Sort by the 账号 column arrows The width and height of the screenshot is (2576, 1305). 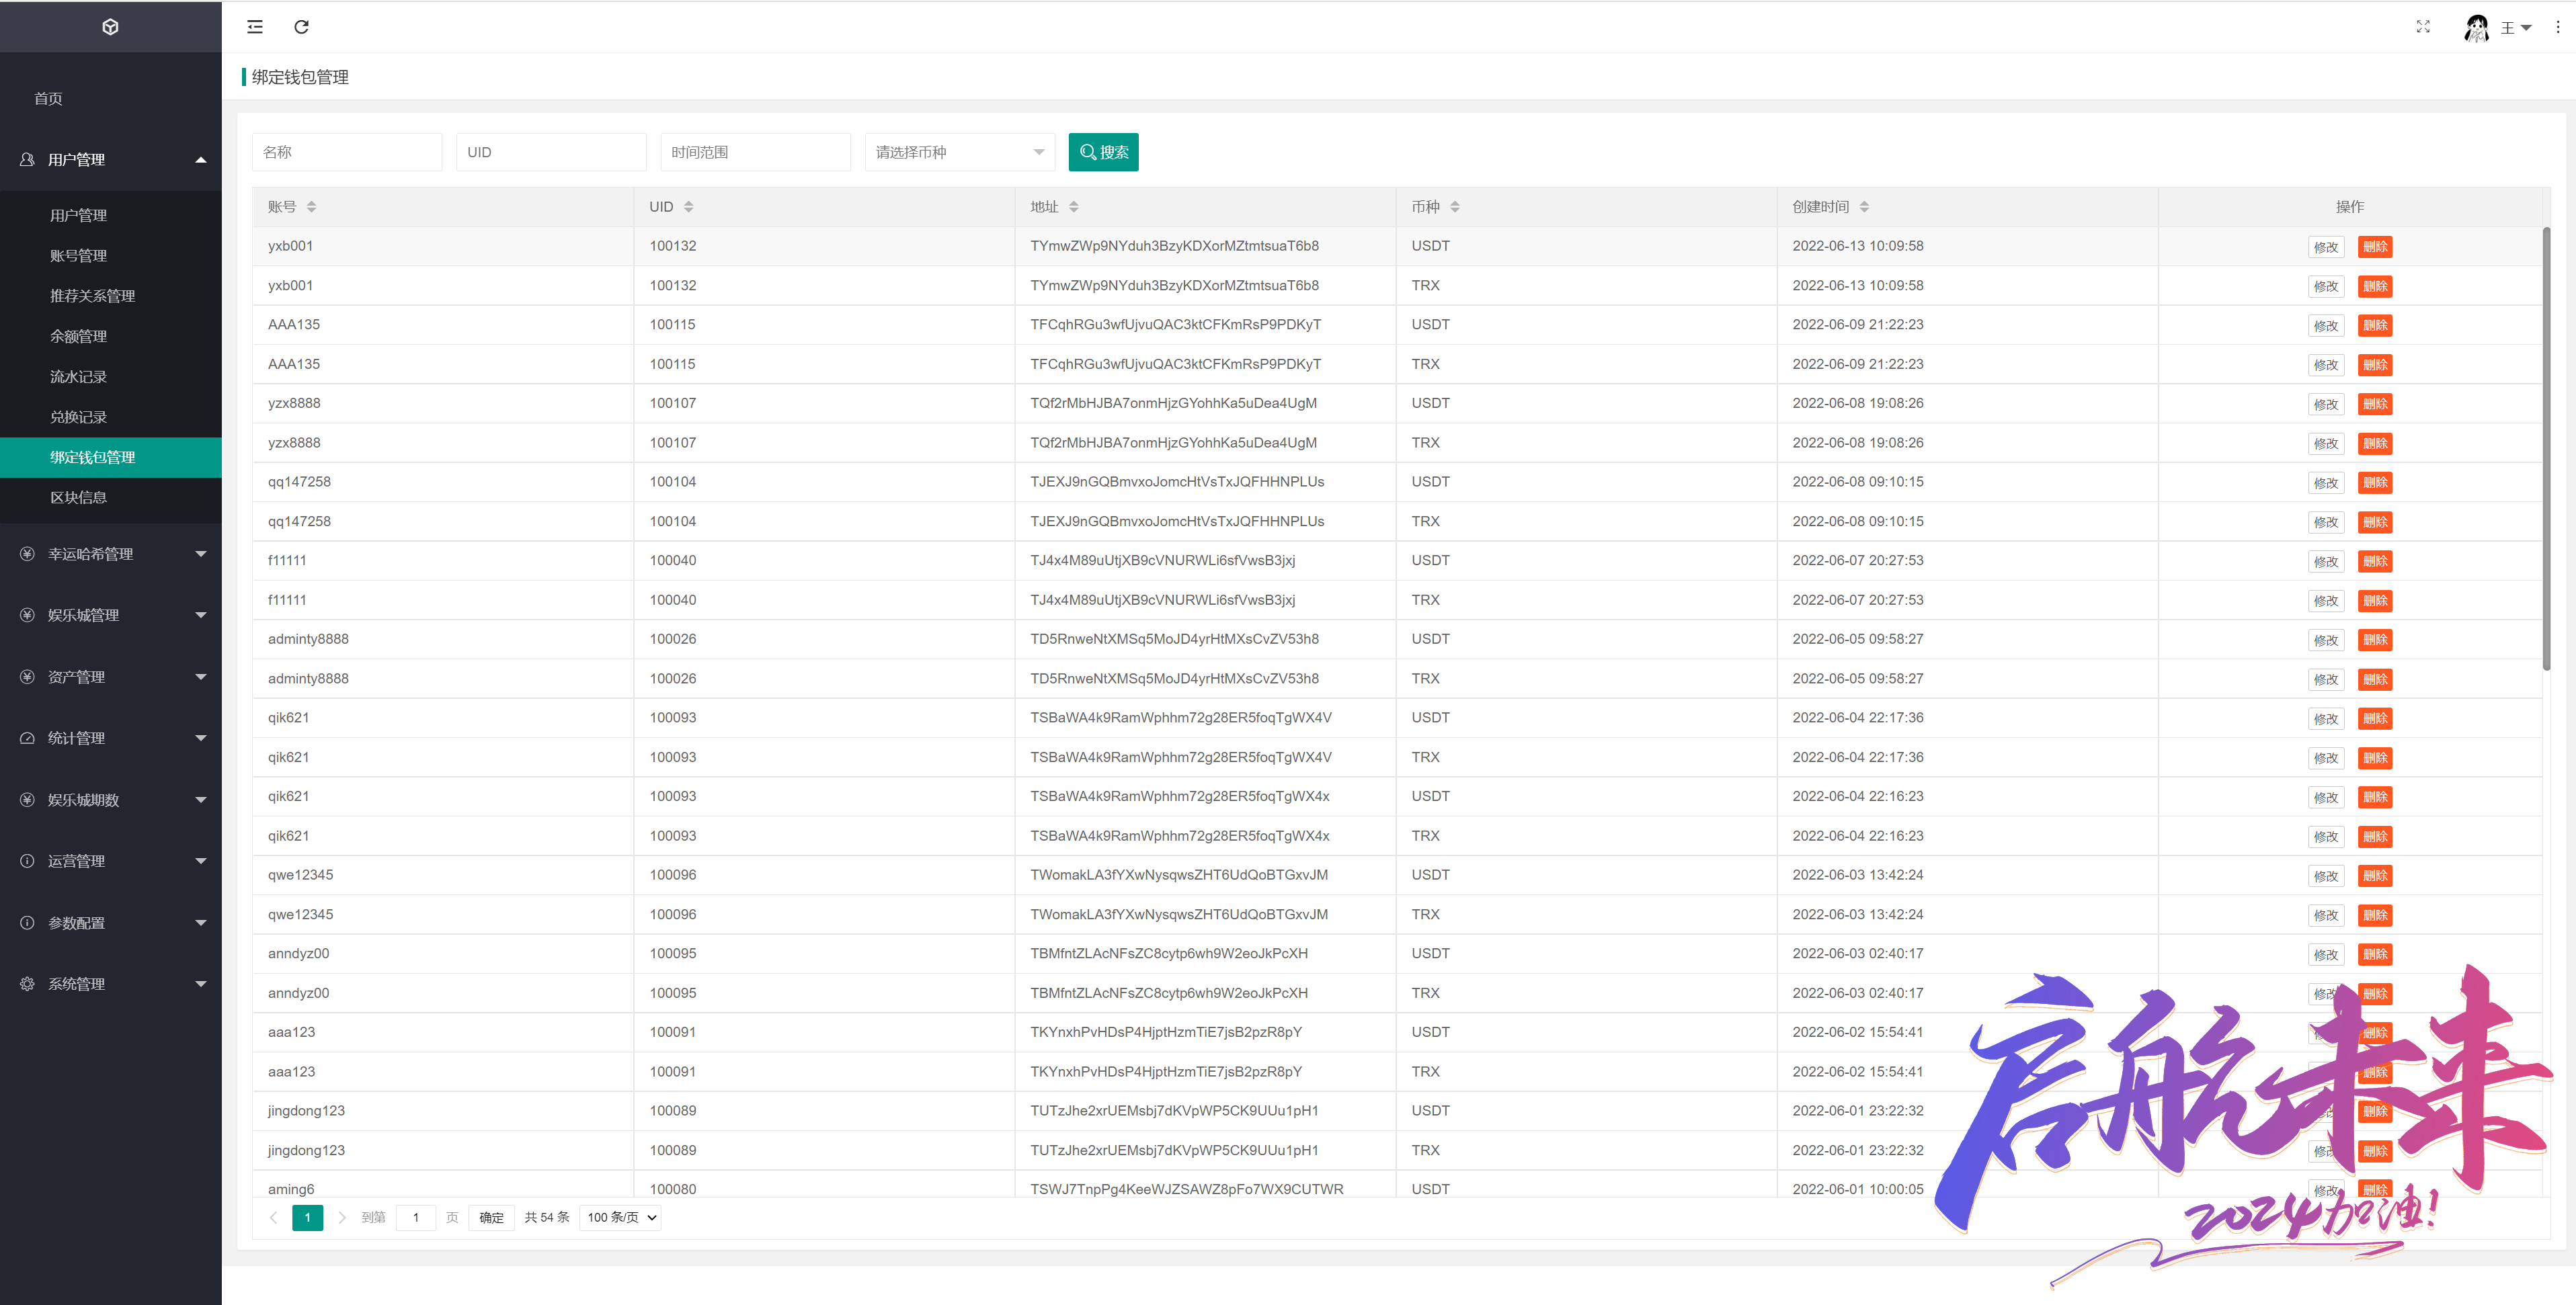coord(312,207)
